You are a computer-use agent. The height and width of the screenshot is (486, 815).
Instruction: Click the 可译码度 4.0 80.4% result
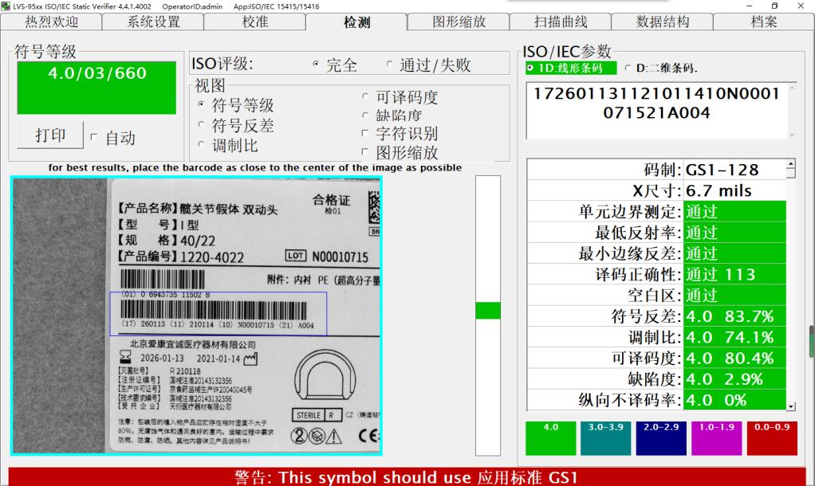(x=734, y=359)
